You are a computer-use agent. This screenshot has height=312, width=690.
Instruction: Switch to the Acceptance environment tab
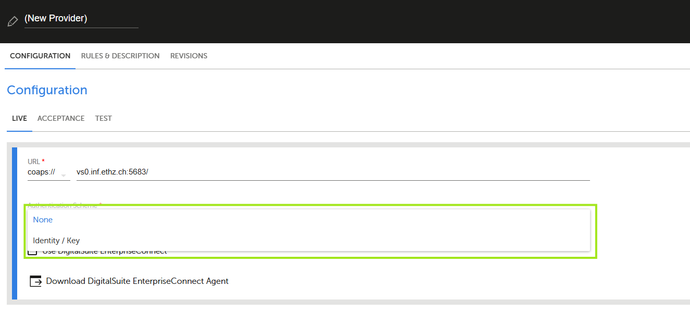click(61, 118)
